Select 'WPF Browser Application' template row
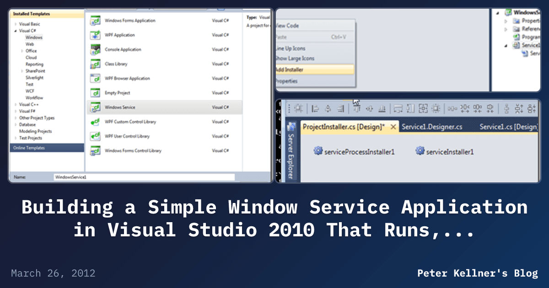Screen dimensions: 549x288 point(165,79)
